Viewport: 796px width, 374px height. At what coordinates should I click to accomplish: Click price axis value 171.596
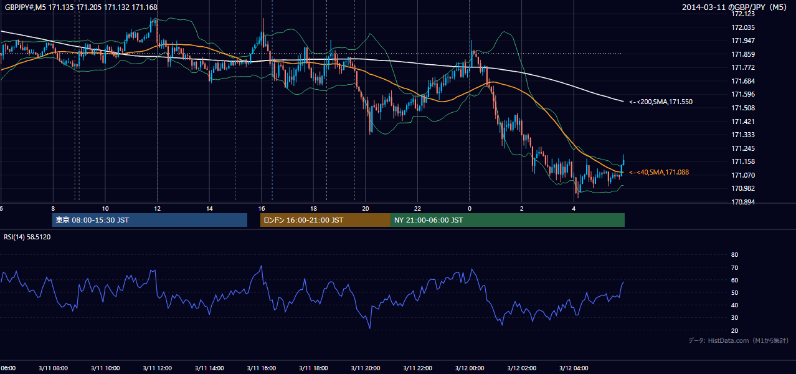click(x=743, y=94)
